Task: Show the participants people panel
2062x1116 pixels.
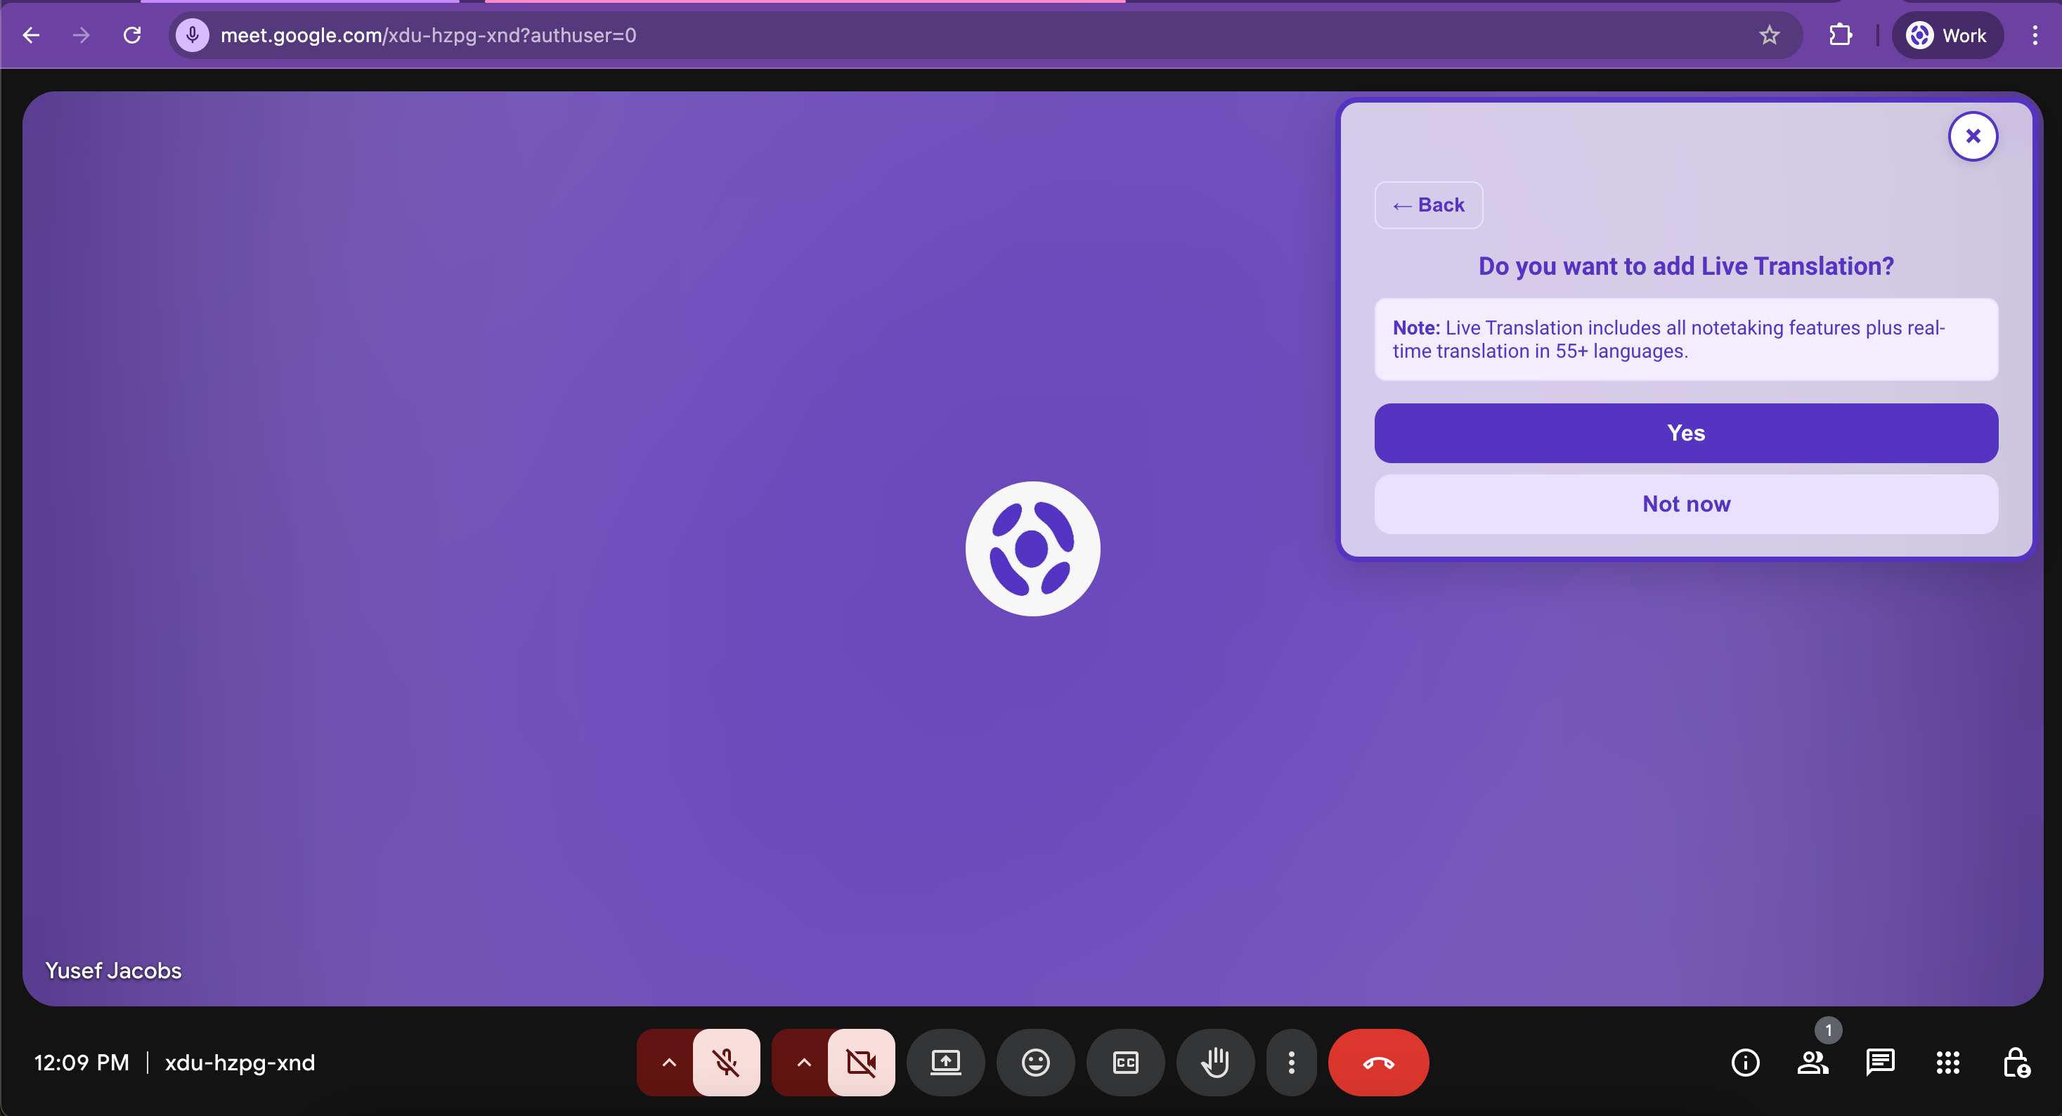Action: [x=1813, y=1063]
